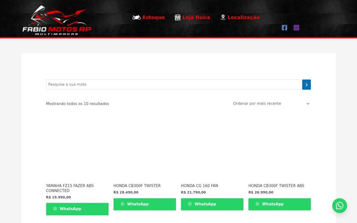Focus the Pesquise a sua moto field
The image size is (357, 223).
click(173, 85)
